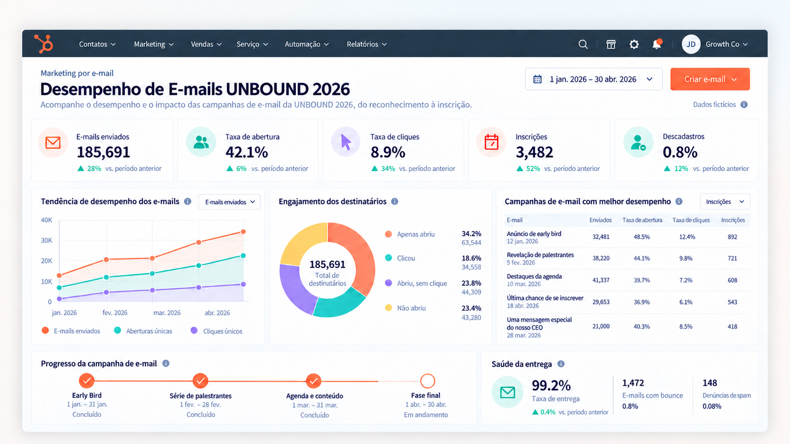Image resolution: width=790 pixels, height=444 pixels.
Task: Open the Marketing menu
Action: coord(154,44)
